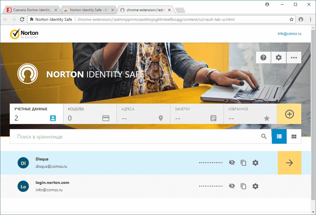Select the Учетные данные tab
This screenshot has height=215, width=316.
tap(36, 114)
